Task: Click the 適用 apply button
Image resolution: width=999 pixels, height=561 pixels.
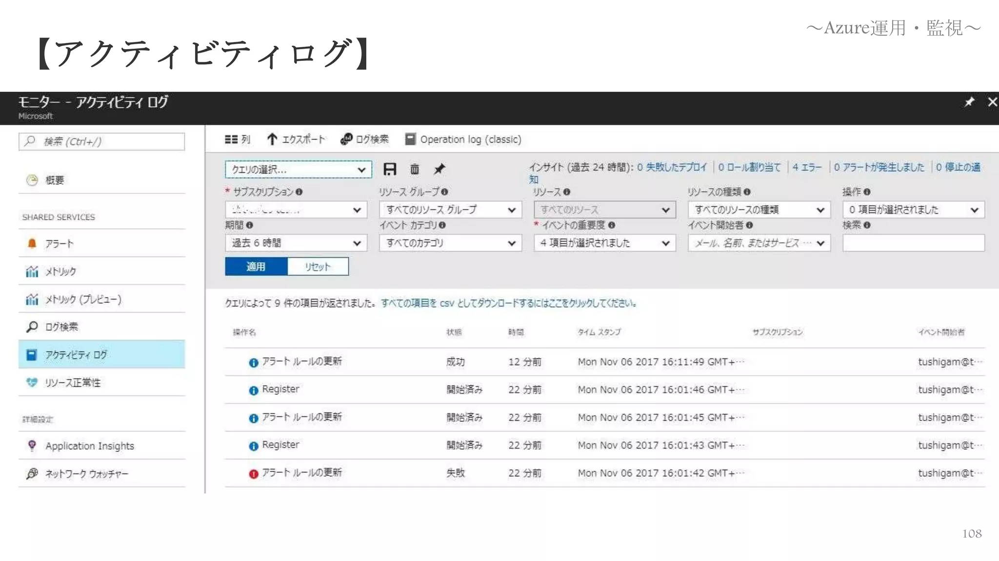Action: pyautogui.click(x=256, y=267)
